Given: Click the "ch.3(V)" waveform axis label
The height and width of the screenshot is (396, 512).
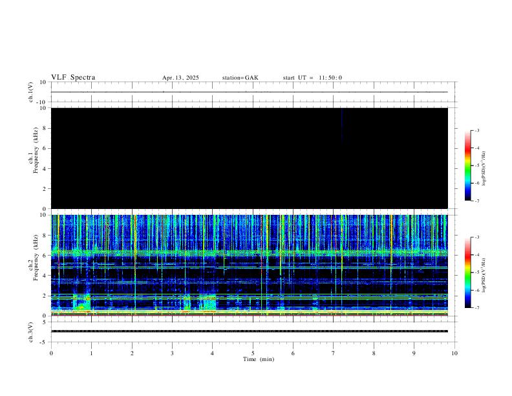Looking at the screenshot, I should (30, 333).
